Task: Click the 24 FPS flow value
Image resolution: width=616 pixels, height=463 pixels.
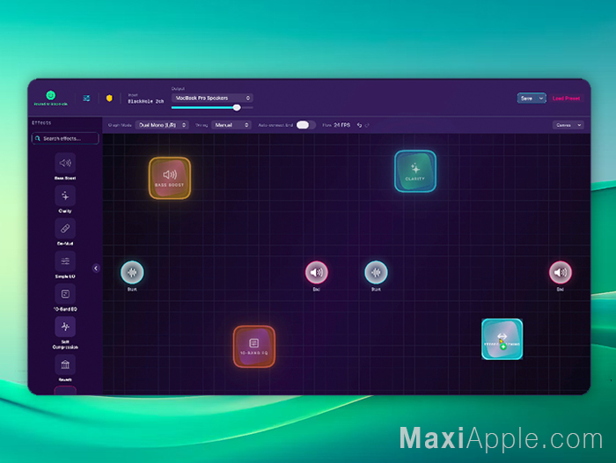Action: point(341,125)
